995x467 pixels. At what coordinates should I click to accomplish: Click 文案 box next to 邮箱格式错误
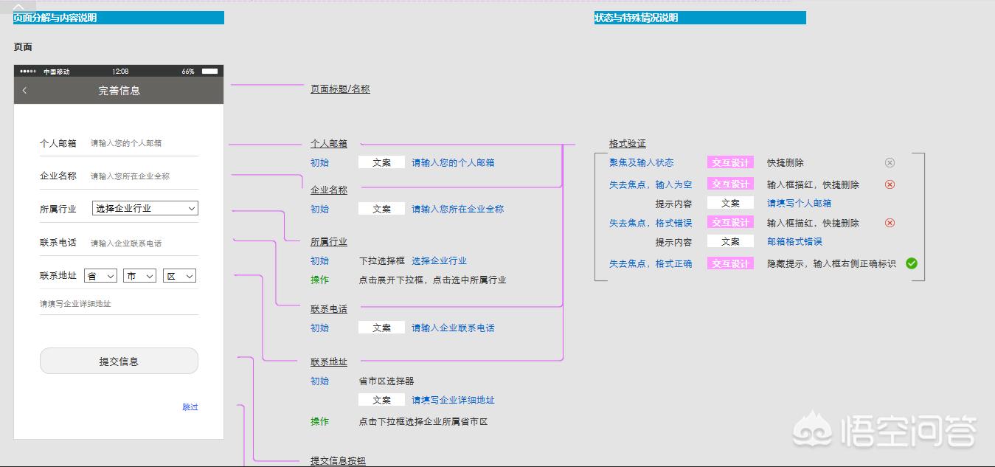pyautogui.click(x=730, y=242)
